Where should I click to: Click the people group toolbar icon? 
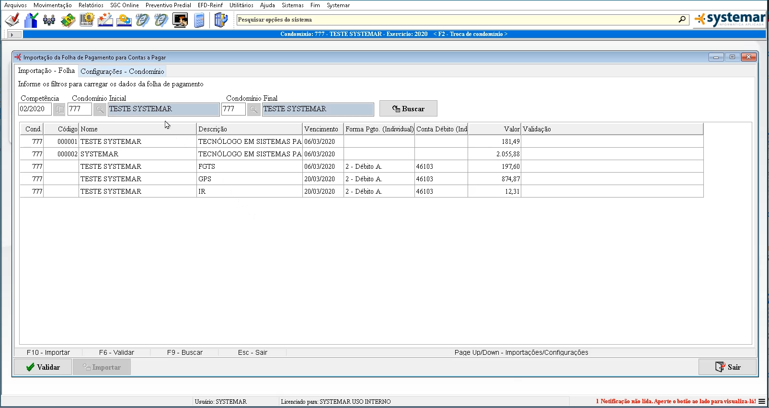[49, 20]
